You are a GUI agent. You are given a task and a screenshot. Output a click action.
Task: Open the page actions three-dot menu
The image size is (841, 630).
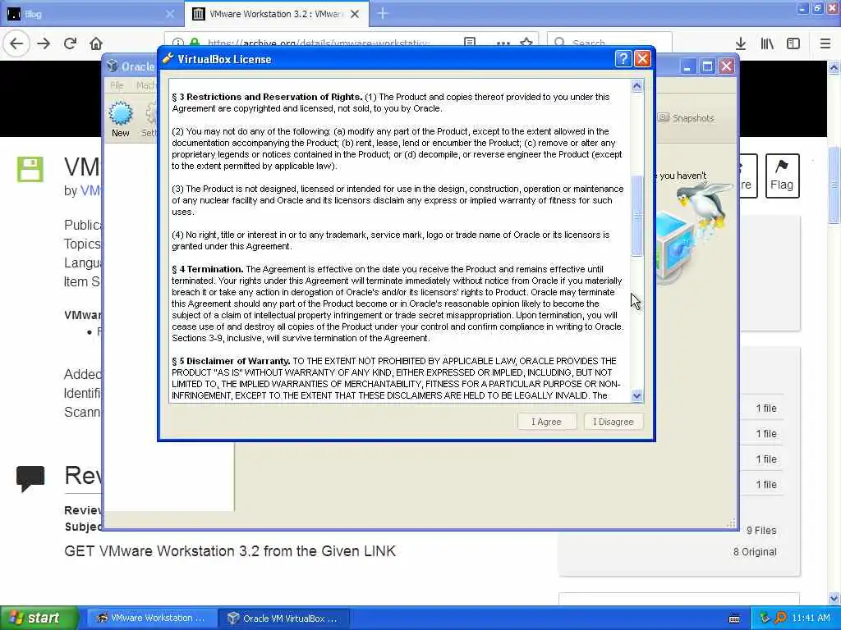503,43
